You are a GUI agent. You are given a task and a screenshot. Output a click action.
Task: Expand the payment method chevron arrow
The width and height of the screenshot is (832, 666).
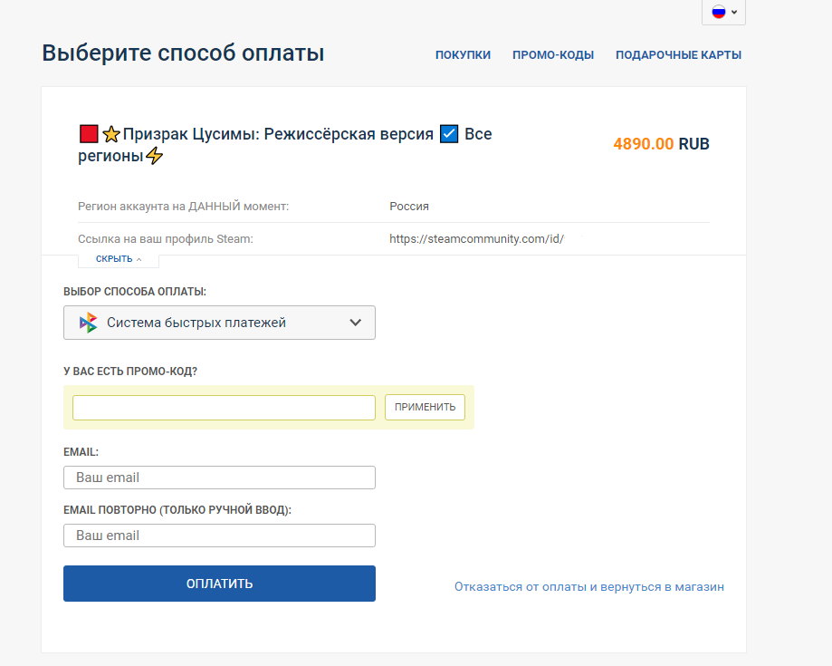[356, 323]
